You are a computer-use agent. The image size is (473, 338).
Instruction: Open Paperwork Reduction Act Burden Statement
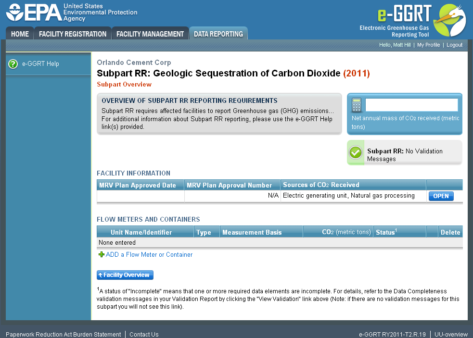pos(64,334)
